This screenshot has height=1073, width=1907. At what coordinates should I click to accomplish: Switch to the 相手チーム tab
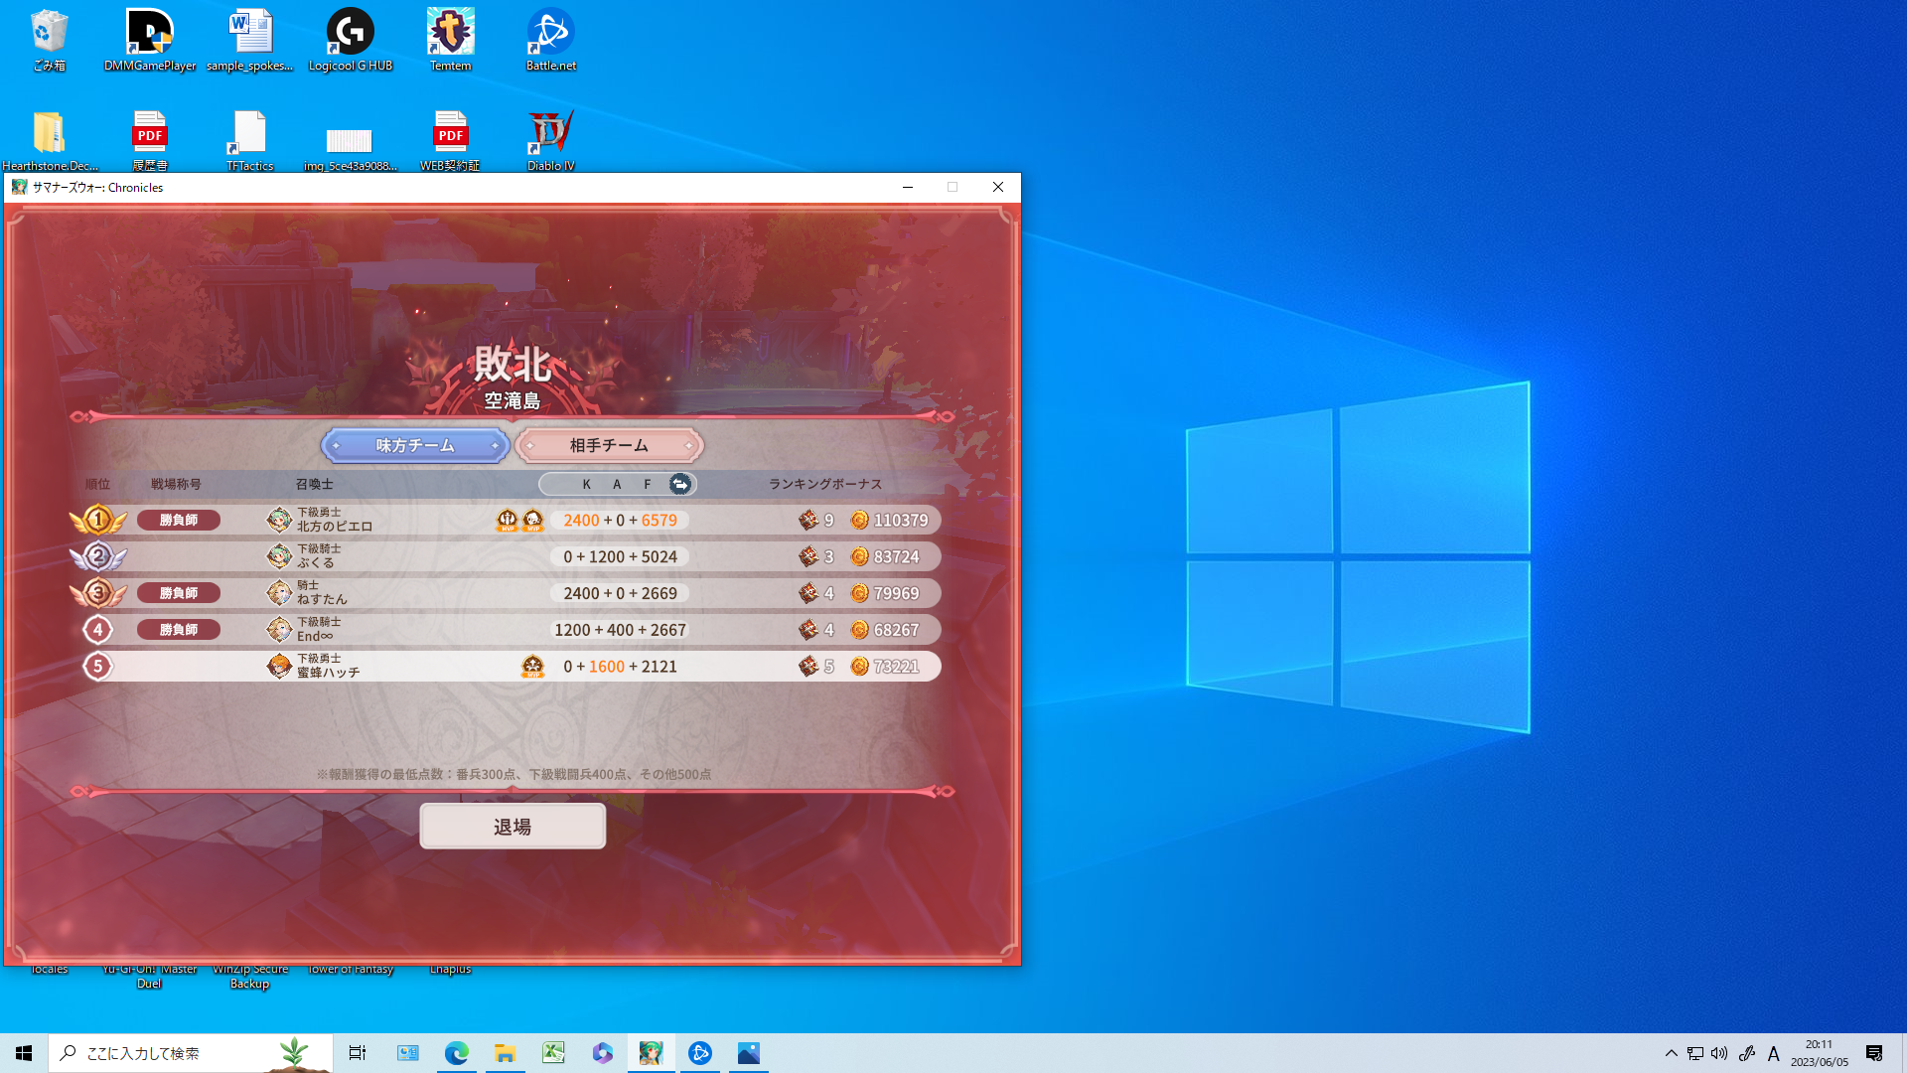(x=609, y=445)
